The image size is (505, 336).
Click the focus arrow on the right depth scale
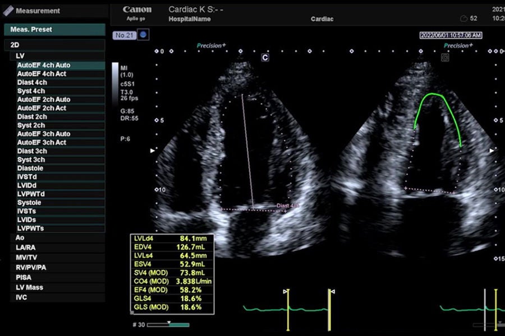coord(492,151)
